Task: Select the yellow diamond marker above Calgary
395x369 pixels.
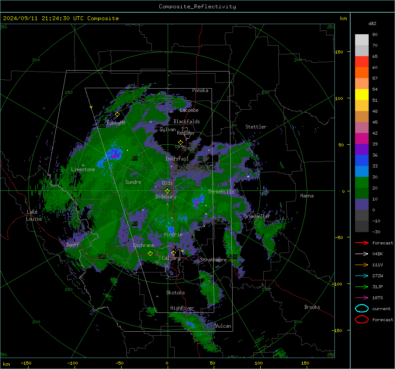Action: tap(173, 253)
